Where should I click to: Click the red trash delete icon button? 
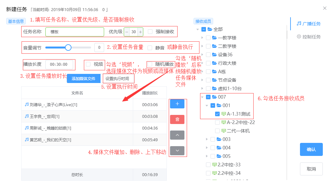coord(177,119)
